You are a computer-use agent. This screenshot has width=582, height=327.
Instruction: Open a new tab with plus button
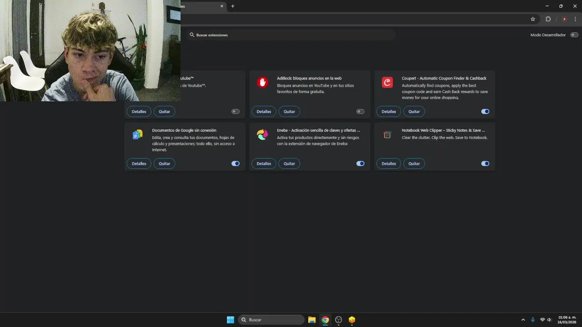pos(233,6)
